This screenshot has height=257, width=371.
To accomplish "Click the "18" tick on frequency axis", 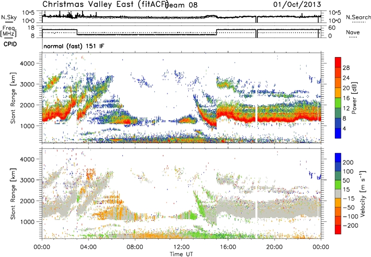I will [x=31, y=28].
